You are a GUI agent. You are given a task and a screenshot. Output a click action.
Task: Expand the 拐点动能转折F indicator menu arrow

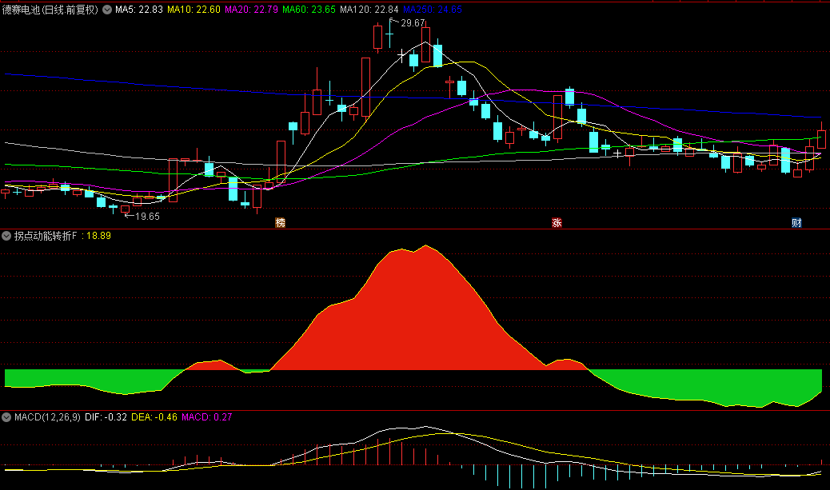click(x=7, y=236)
